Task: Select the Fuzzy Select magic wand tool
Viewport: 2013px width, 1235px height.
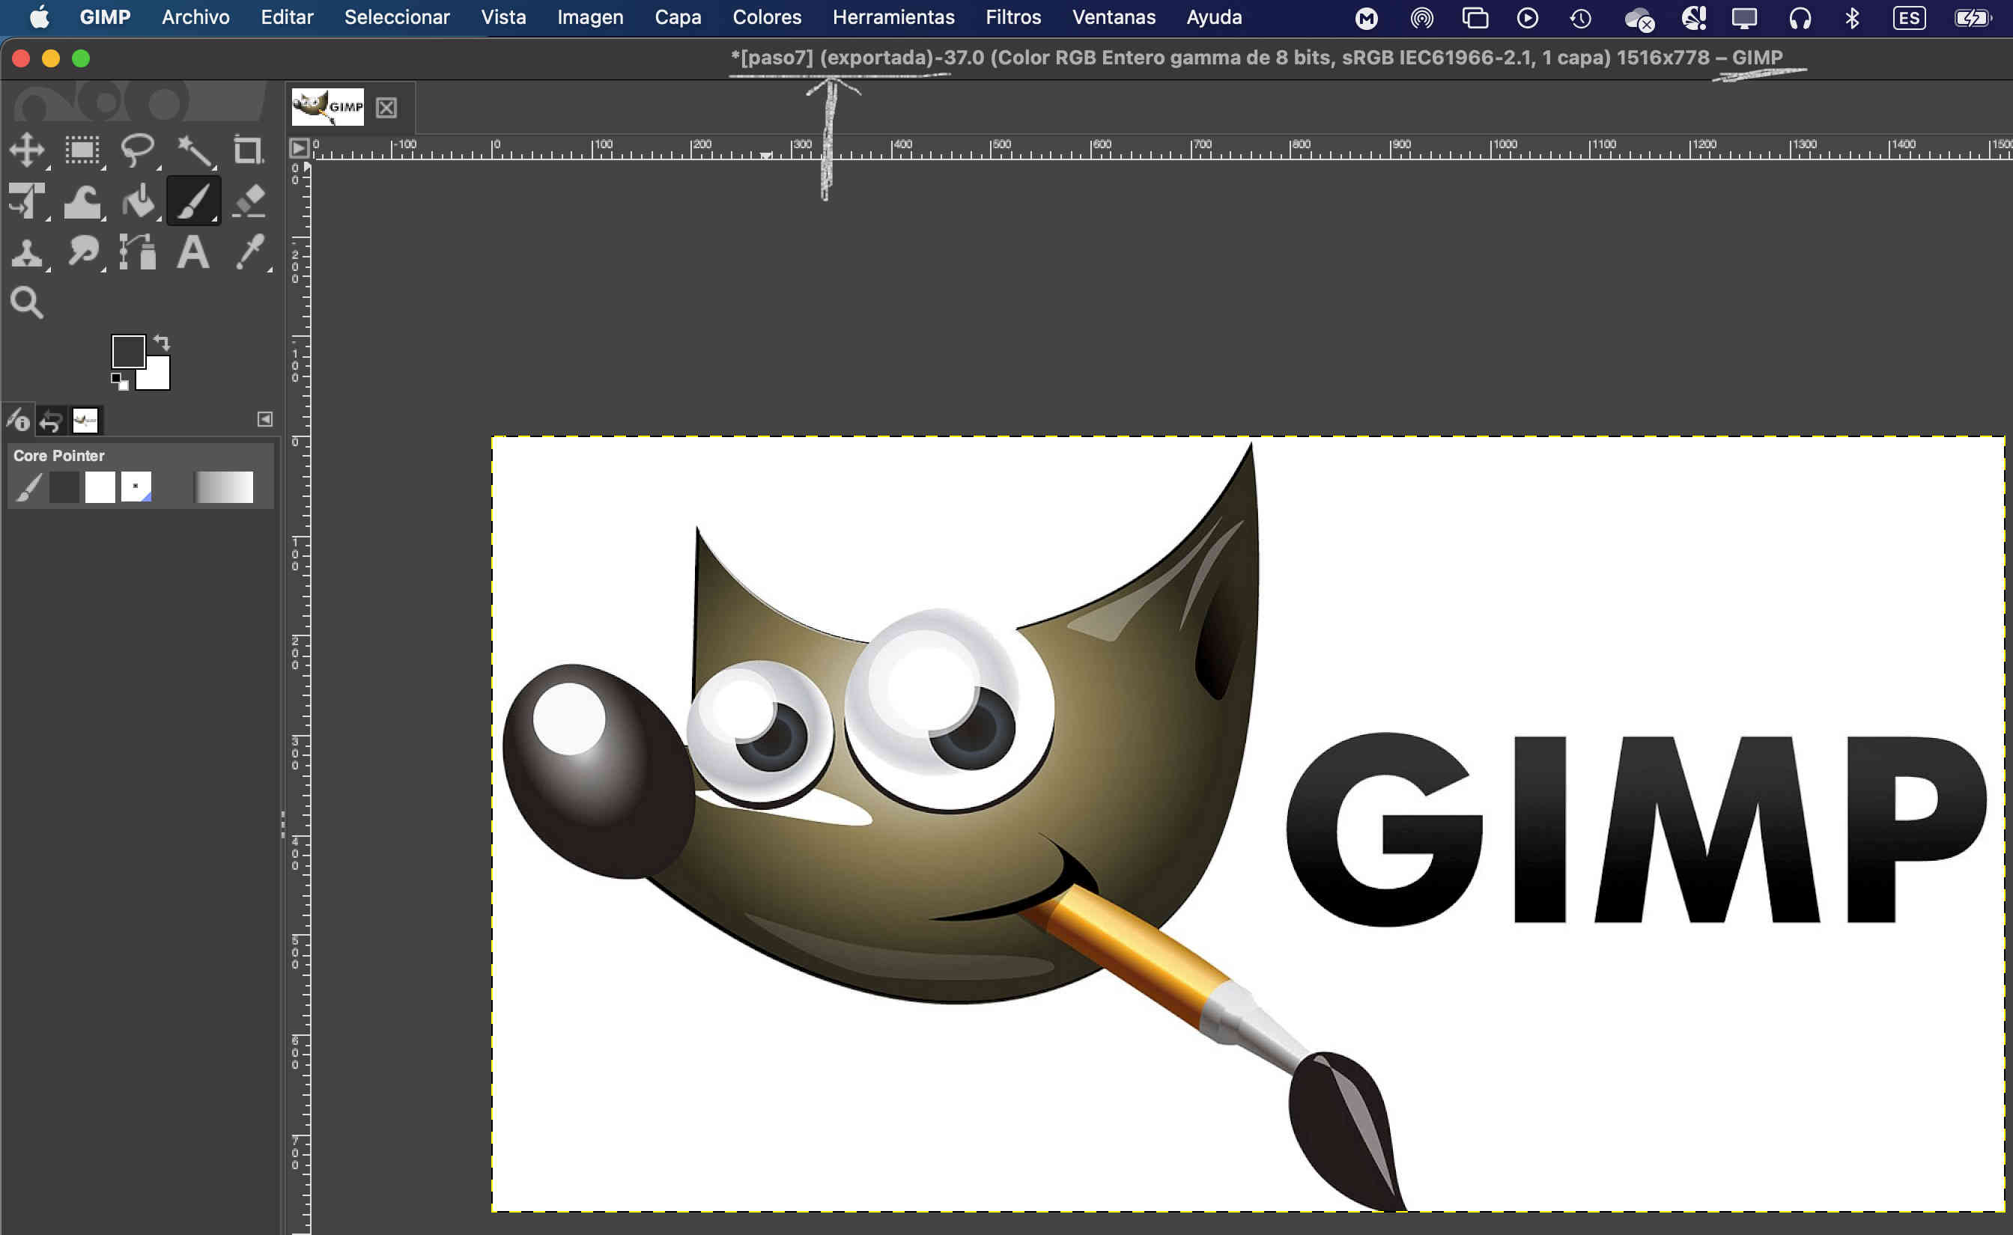Action: click(195, 150)
